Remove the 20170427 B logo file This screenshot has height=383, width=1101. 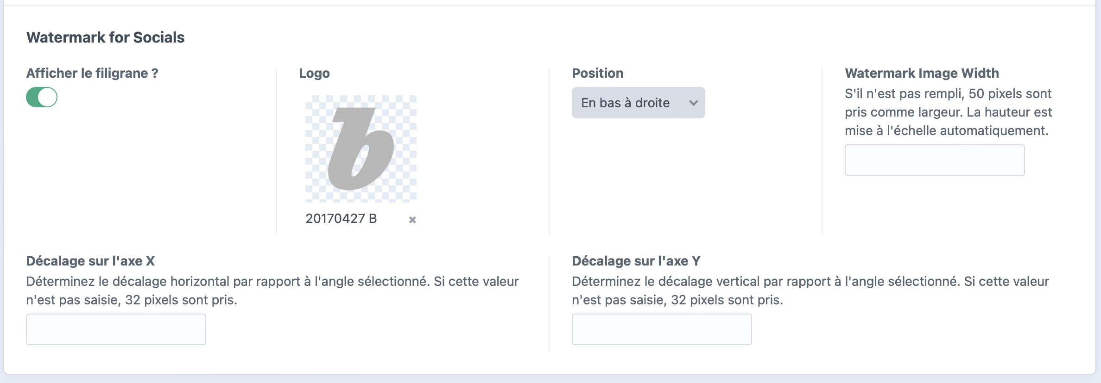click(x=412, y=220)
